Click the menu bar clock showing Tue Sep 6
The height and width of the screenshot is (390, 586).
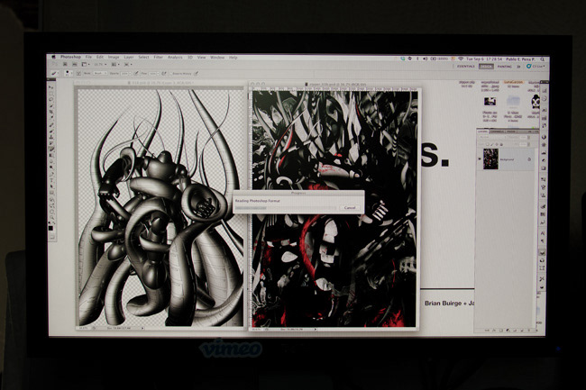[484, 59]
